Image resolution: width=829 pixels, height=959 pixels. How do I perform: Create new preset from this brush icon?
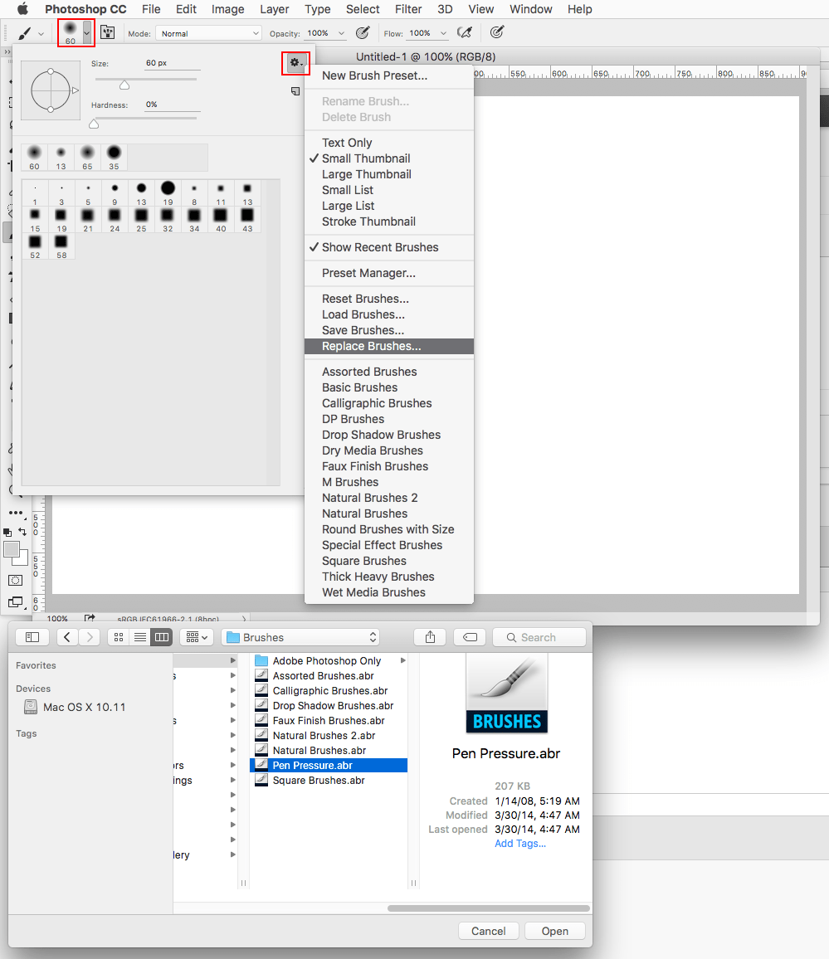295,91
